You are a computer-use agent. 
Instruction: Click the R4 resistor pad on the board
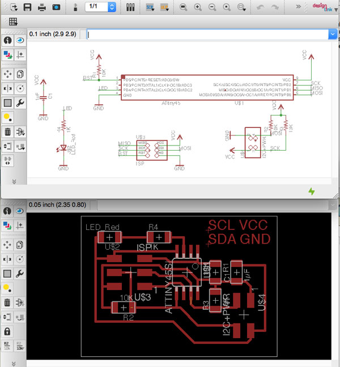(x=159, y=237)
